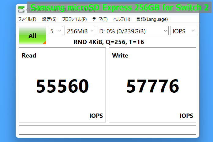
Task: Click the CrystalDiskMark app icon in title bar
Action: click(22, 9)
